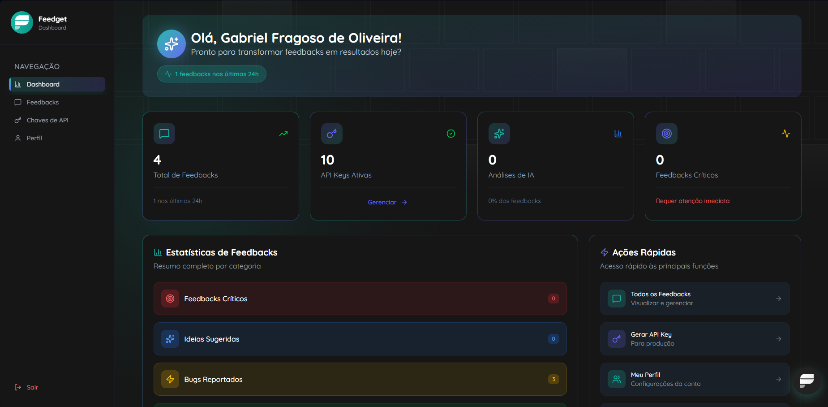Click the Requer atenção imediata text
The height and width of the screenshot is (407, 828).
point(693,201)
